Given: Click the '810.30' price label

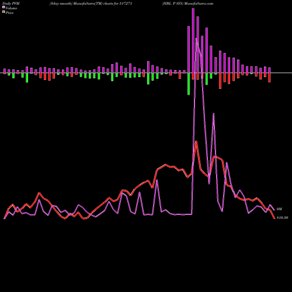Looking at the screenshot, I should click(282, 218).
